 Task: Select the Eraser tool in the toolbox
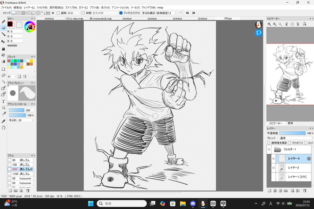tap(3, 28)
